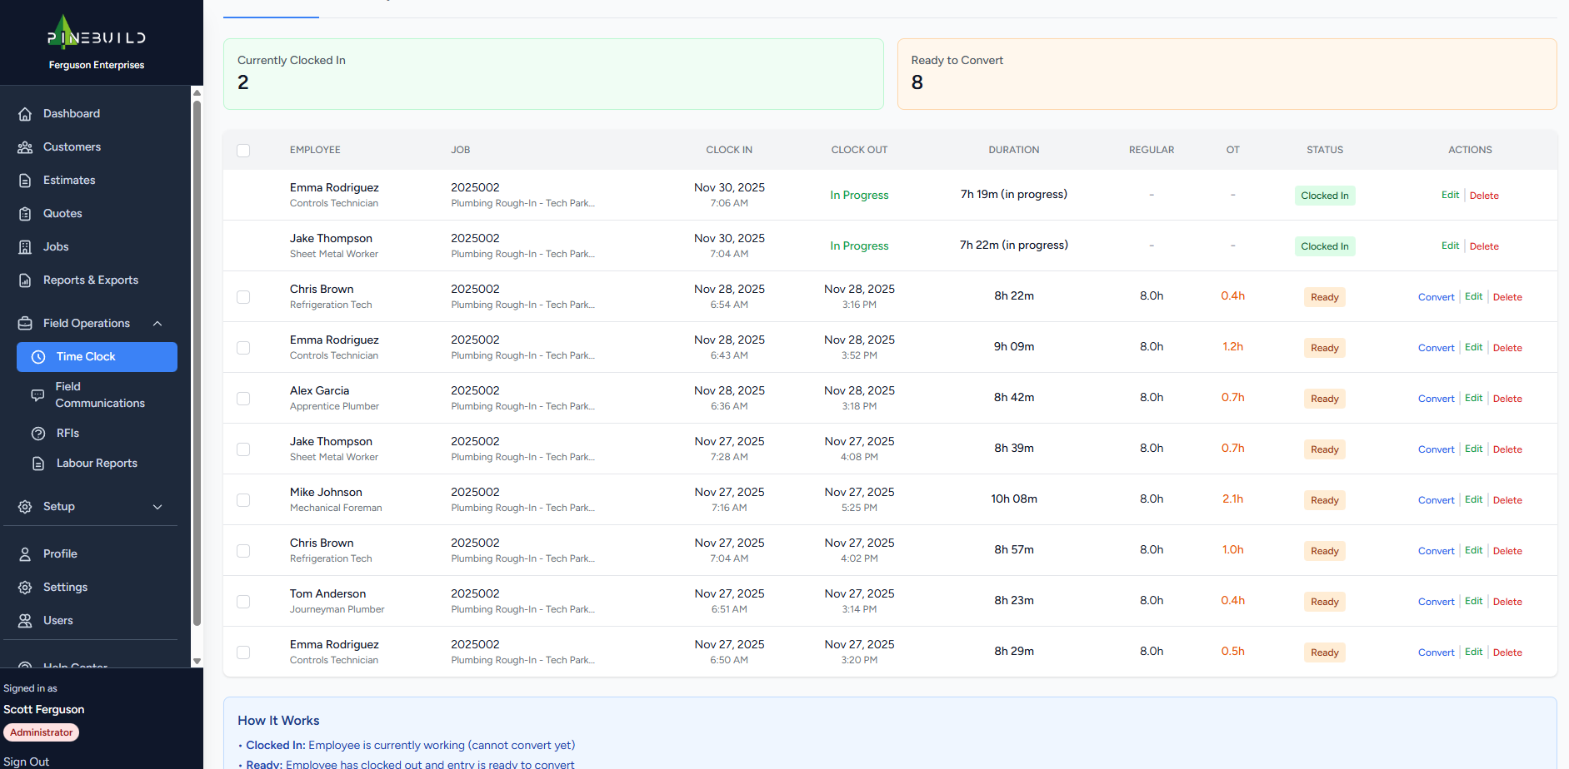Viewport: 1569px width, 769px height.
Task: Convert Tom Anderson's time entry
Action: point(1436,601)
